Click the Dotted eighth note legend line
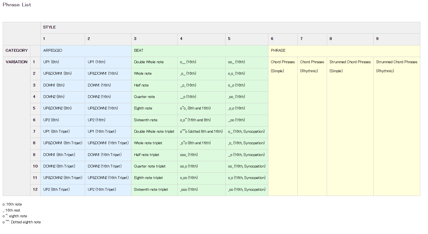 tap(22, 222)
